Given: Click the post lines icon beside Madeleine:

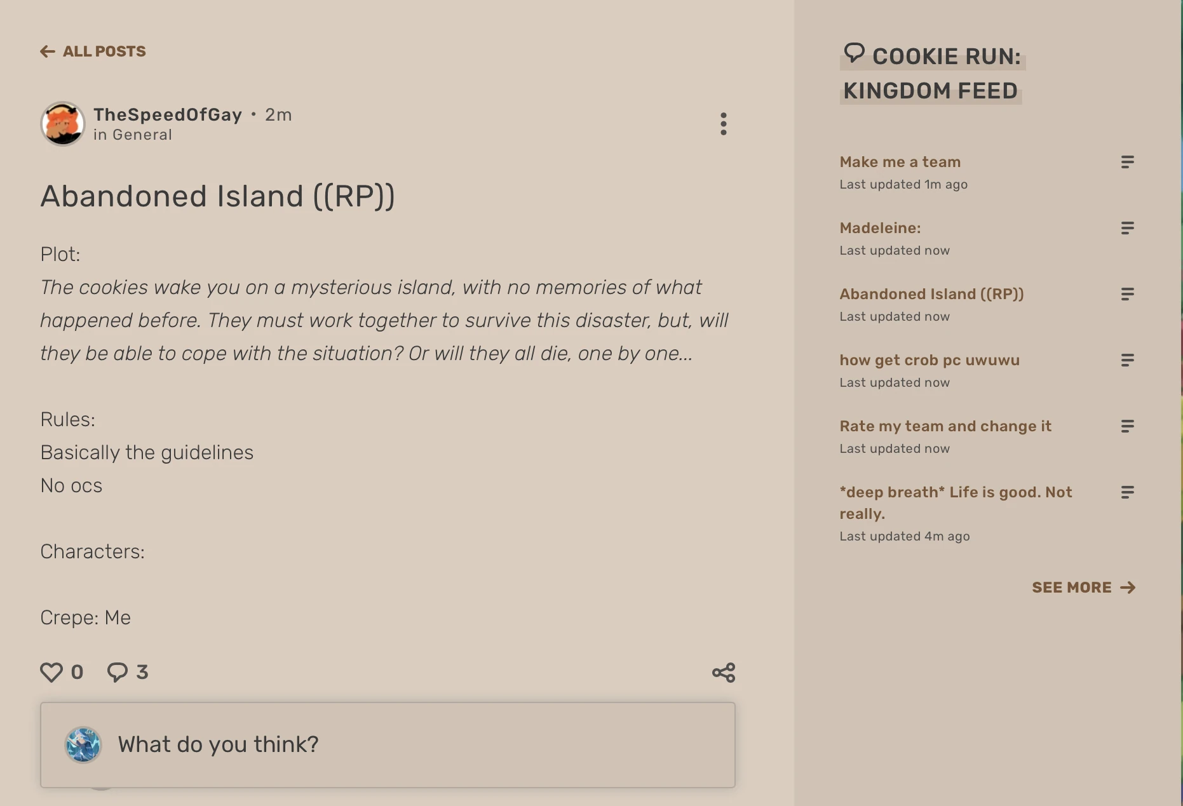Looking at the screenshot, I should coord(1127,228).
